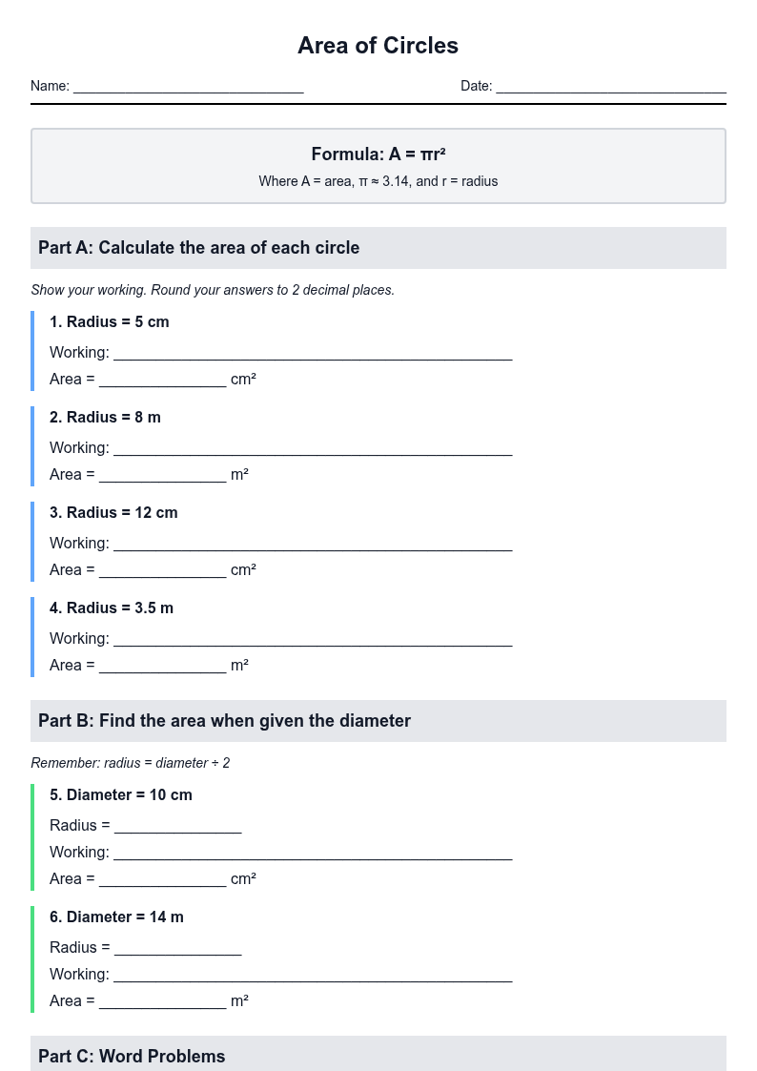The height and width of the screenshot is (1071, 757).
Task: Click the Formula A = πr² box
Action: click(x=378, y=166)
